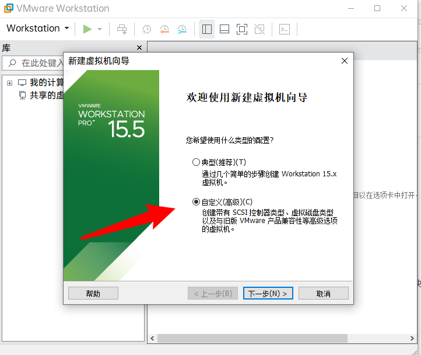Toggle the thumbnail bar view icon

pyautogui.click(x=224, y=29)
